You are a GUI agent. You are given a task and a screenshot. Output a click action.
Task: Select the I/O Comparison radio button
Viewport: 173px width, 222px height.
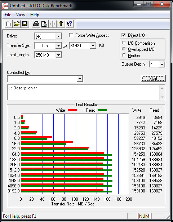(124, 43)
